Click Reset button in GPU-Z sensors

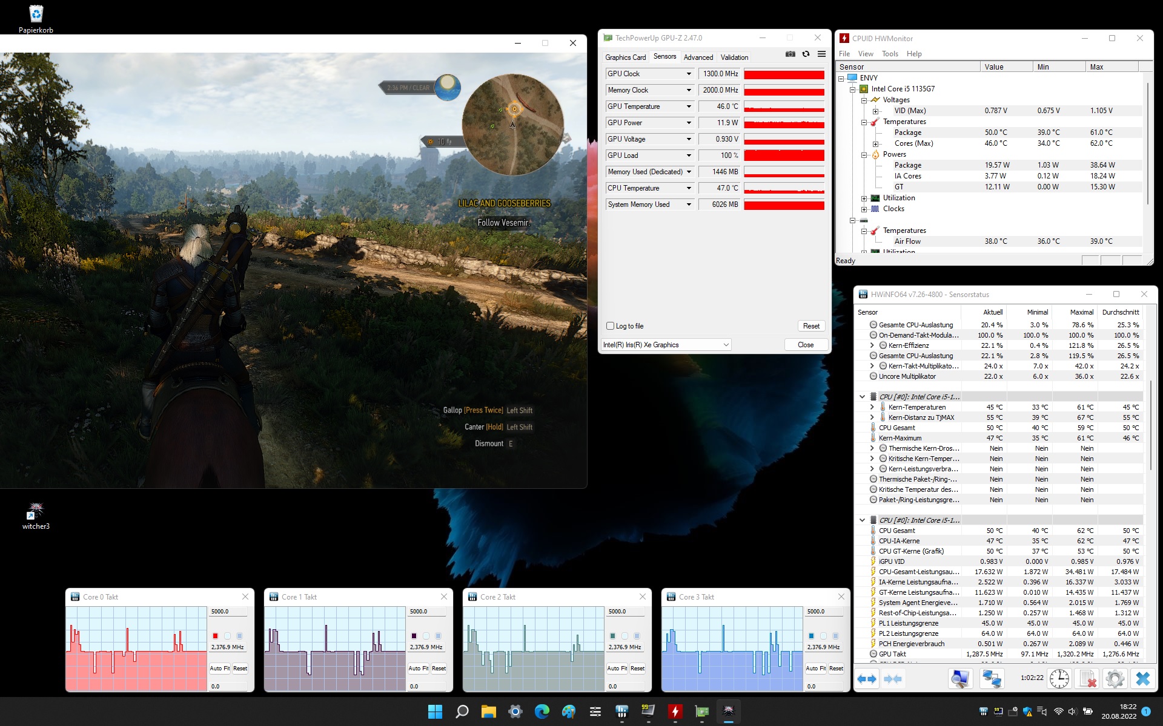(811, 326)
